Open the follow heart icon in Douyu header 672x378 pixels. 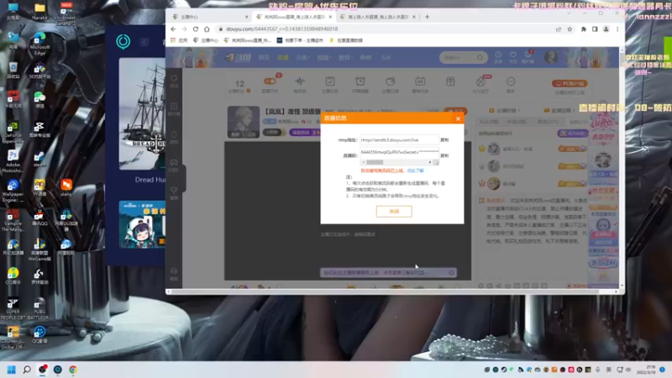(x=512, y=56)
